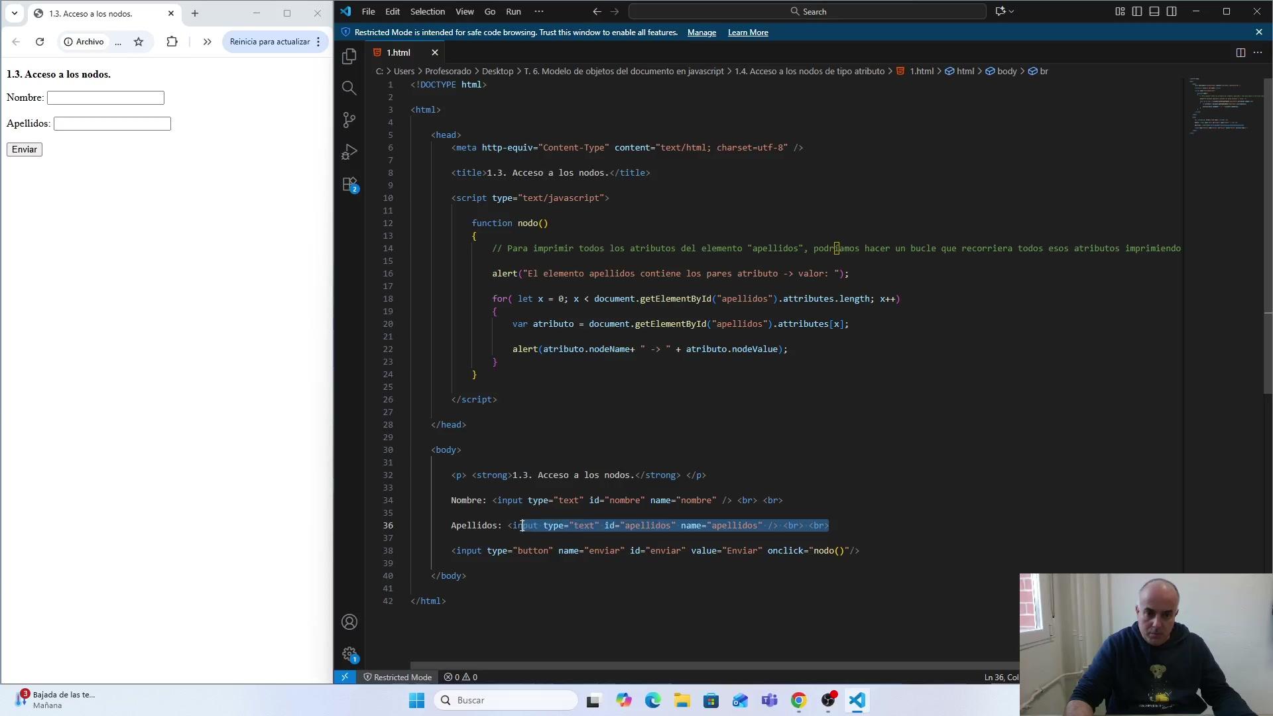Screen dimensions: 1273x716
Task: Toggle the primary side bar
Action: (x=1137, y=11)
